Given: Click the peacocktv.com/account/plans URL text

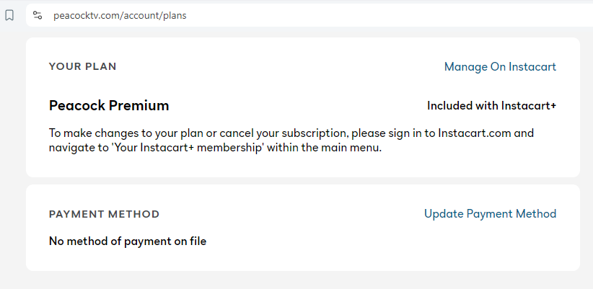Looking at the screenshot, I should [x=120, y=15].
